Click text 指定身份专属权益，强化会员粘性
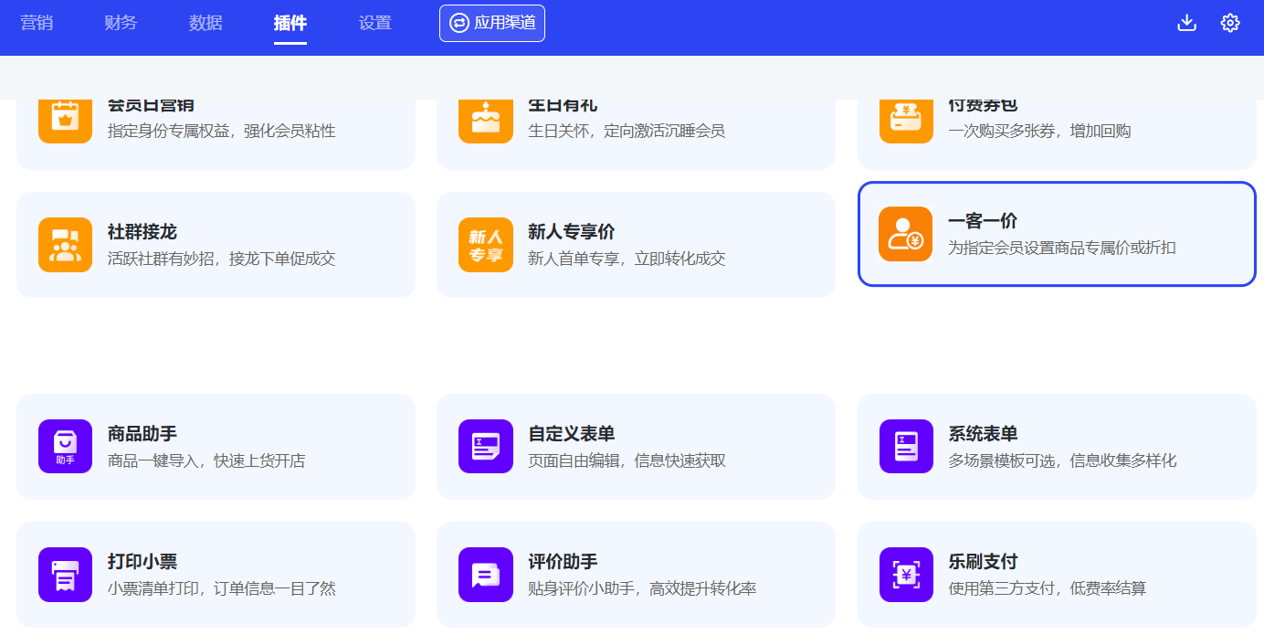This screenshot has height=635, width=1264. coord(222,131)
